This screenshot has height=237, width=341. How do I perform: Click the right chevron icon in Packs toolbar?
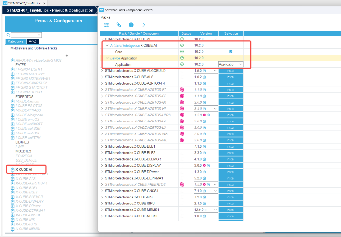[144, 25]
